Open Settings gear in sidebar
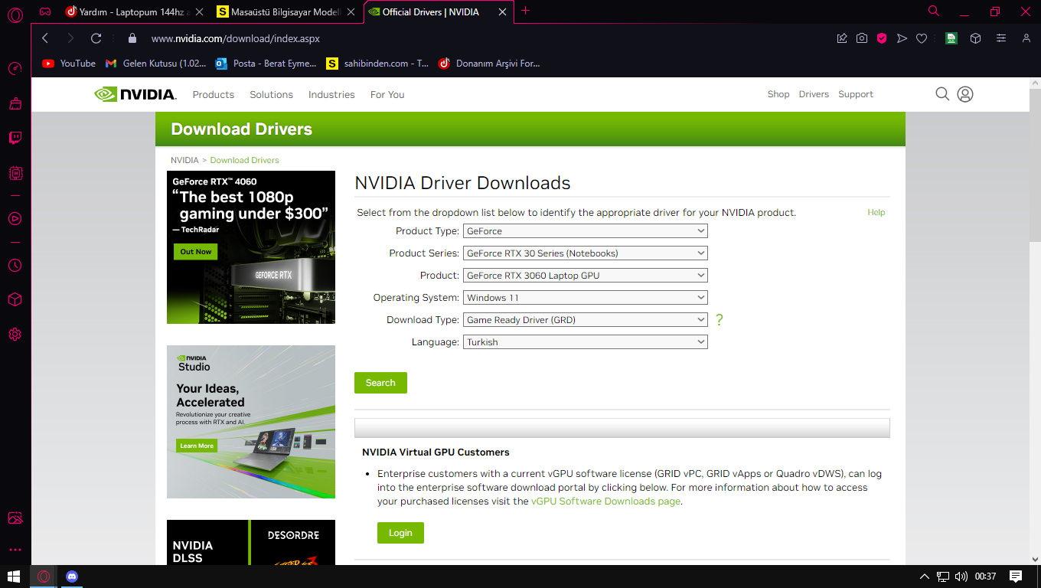This screenshot has width=1041, height=588. (x=15, y=335)
